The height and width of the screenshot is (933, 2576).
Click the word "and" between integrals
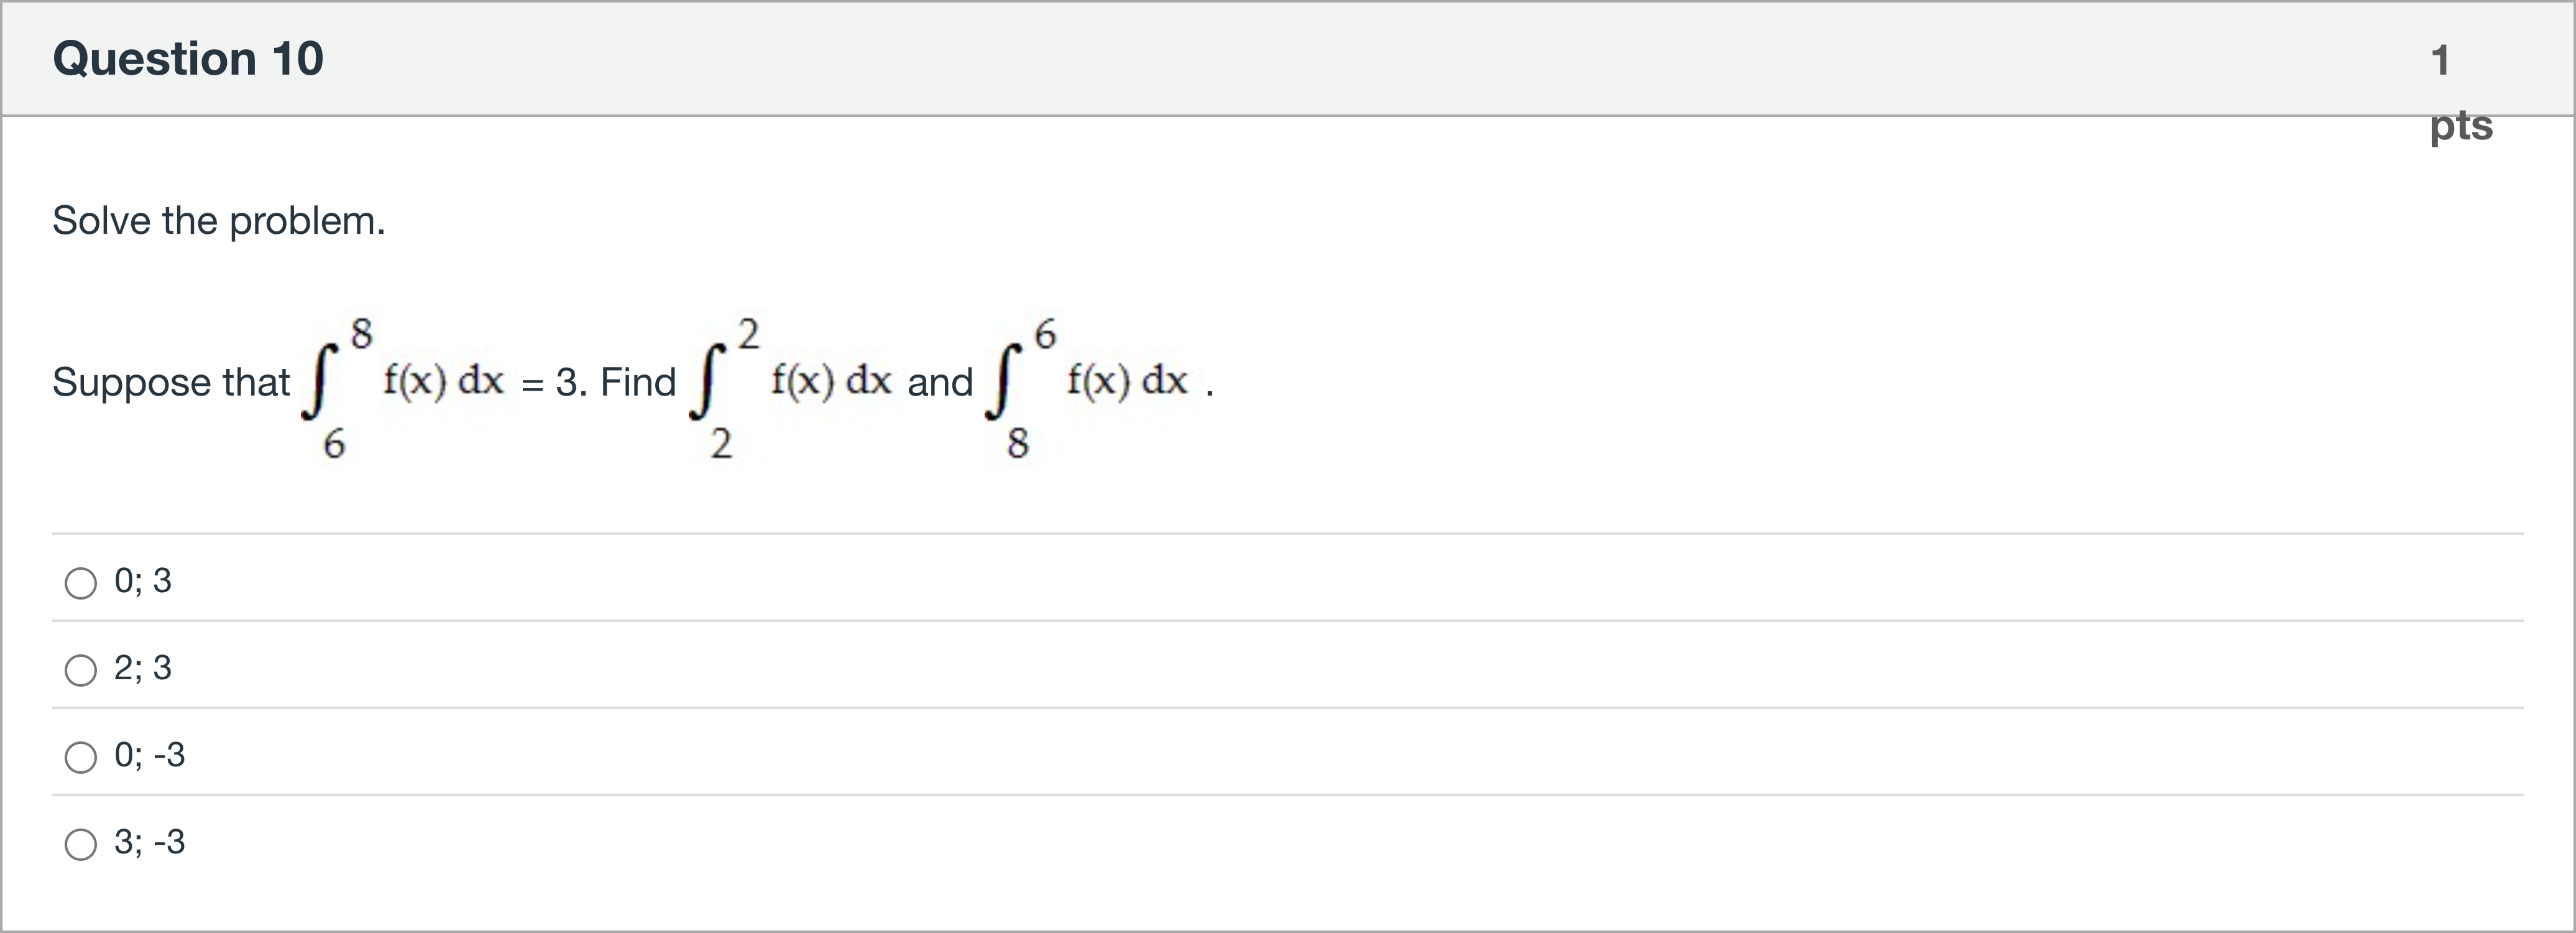click(940, 383)
